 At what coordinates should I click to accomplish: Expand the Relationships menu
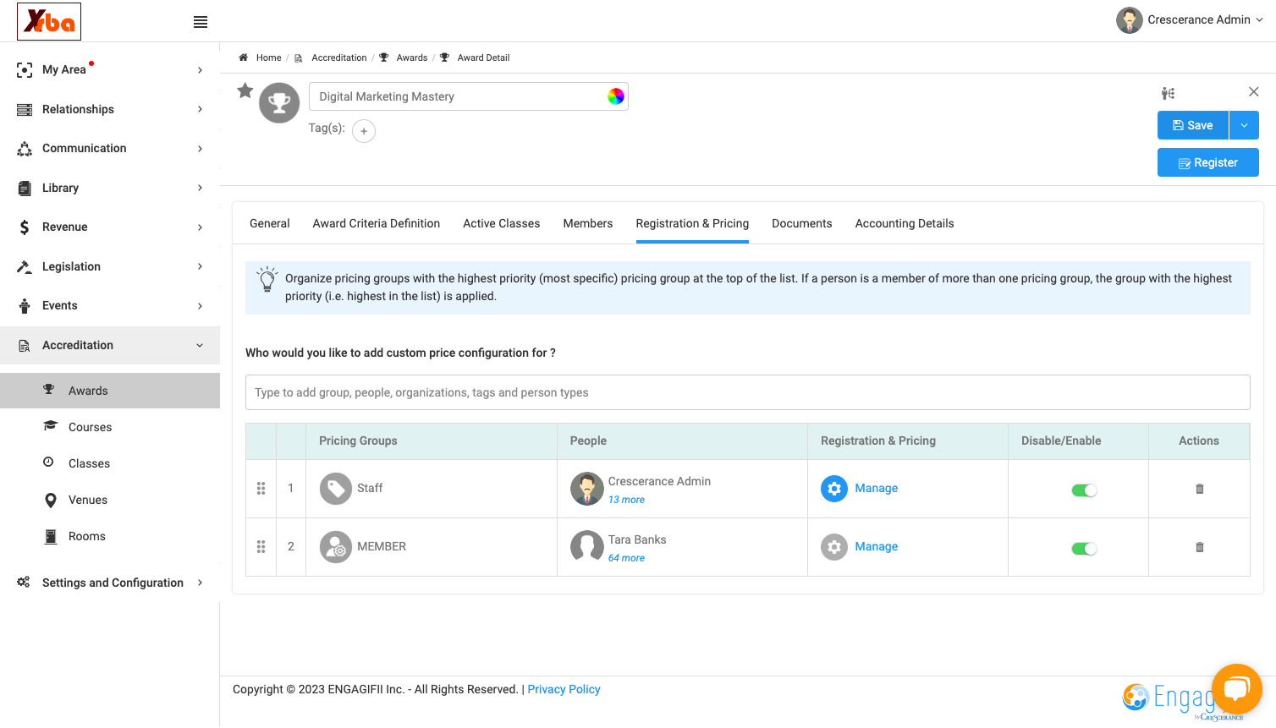110,109
